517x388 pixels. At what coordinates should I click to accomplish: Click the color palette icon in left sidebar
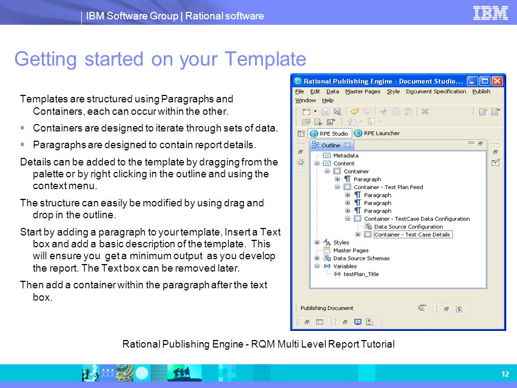(301, 162)
